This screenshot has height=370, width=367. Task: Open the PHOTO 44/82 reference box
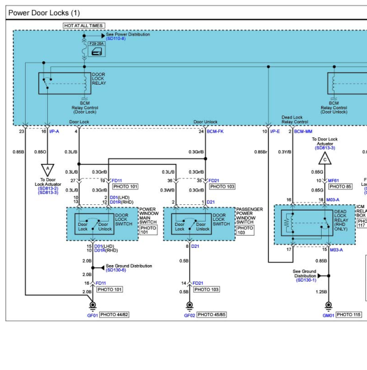[114, 315]
